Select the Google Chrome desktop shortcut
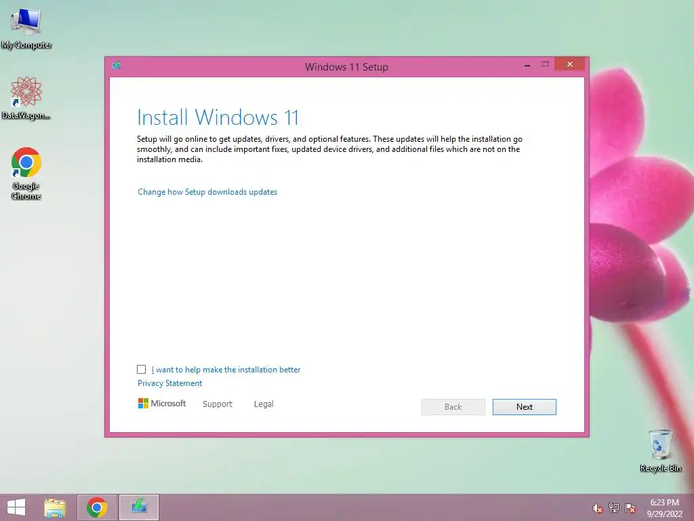Screen dimensions: 694x521 point(26,173)
